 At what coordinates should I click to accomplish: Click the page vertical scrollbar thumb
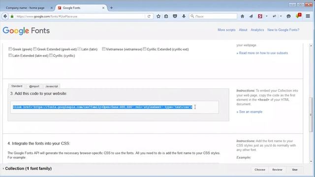311,115
